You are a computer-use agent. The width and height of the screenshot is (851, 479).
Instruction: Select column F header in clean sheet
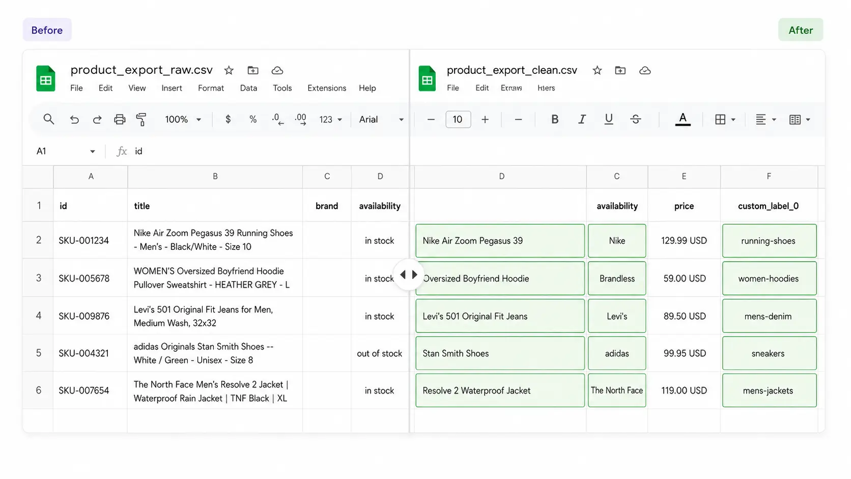click(769, 177)
